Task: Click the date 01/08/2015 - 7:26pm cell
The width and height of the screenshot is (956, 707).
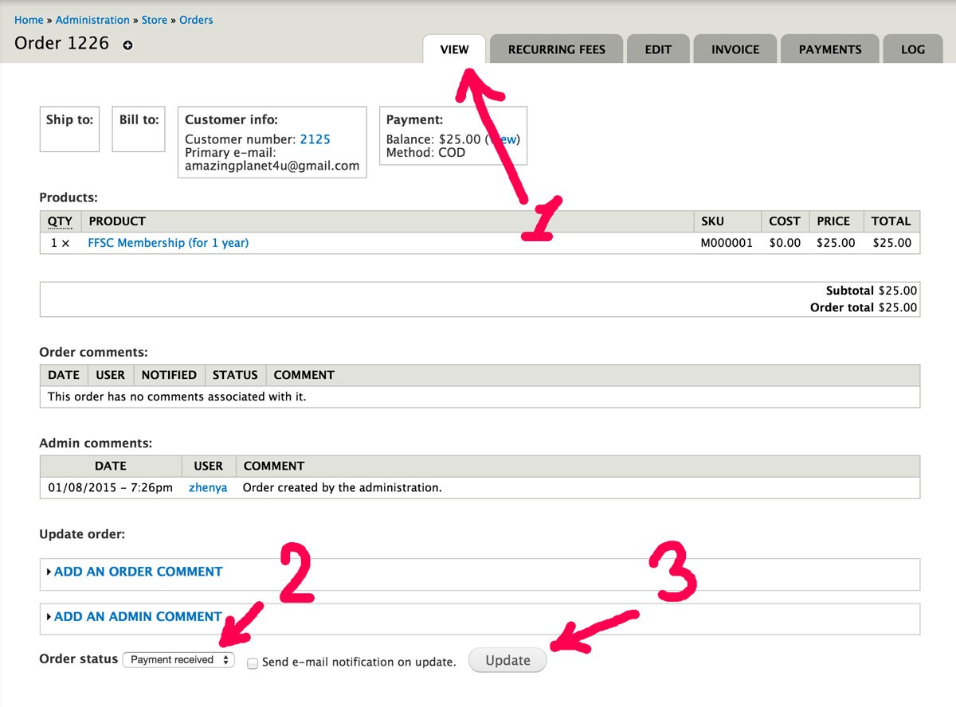Action: (x=110, y=487)
